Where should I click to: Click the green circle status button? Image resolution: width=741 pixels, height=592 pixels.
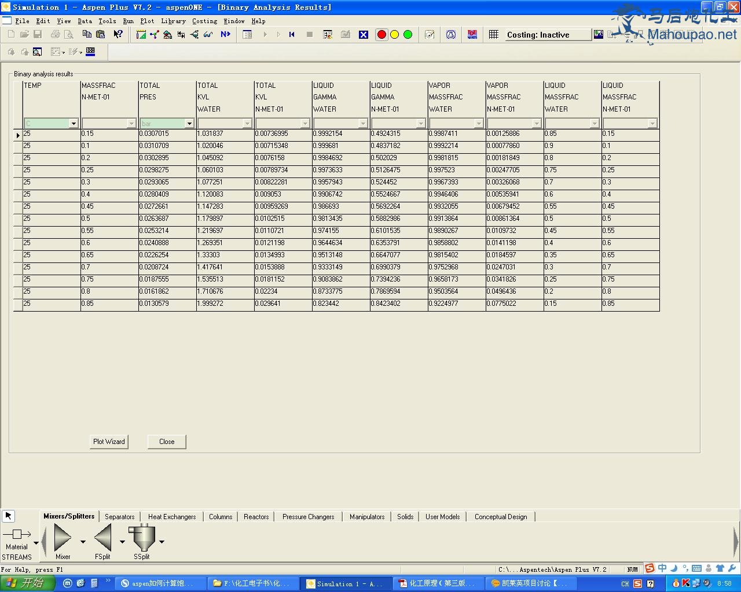408,35
